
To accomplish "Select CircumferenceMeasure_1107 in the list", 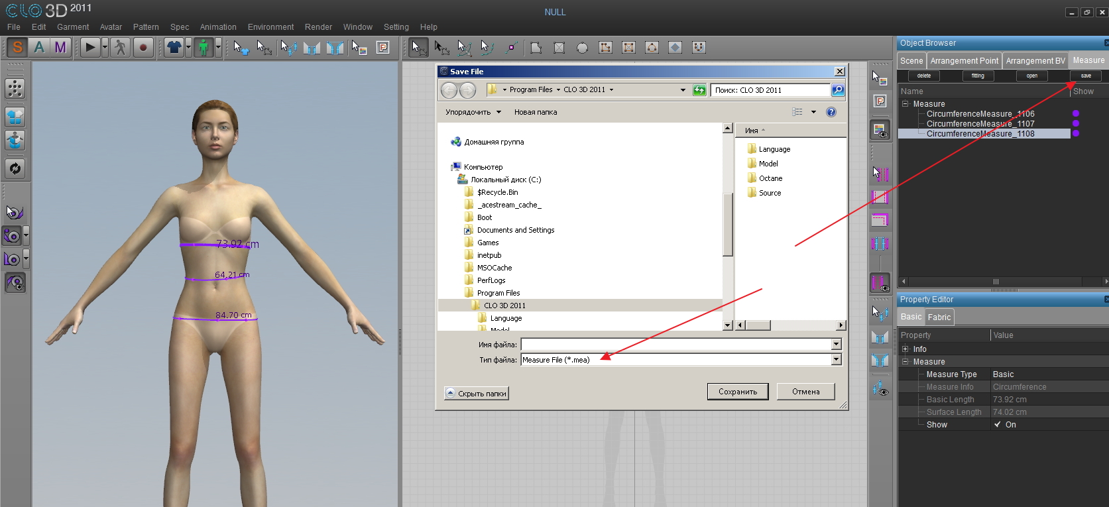I will click(x=980, y=124).
